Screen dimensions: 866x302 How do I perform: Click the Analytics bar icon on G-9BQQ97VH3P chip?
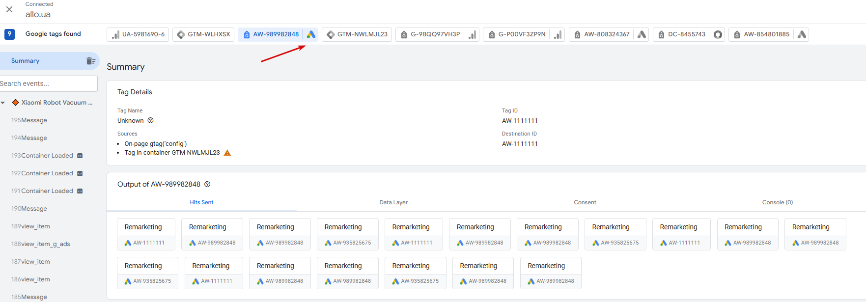(x=473, y=34)
